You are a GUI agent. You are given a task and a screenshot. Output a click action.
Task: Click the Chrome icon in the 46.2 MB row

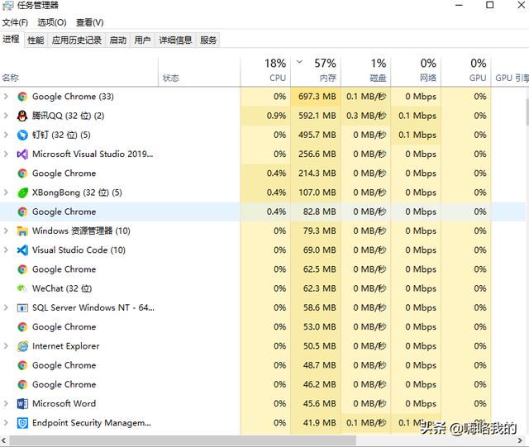pyautogui.click(x=22, y=384)
